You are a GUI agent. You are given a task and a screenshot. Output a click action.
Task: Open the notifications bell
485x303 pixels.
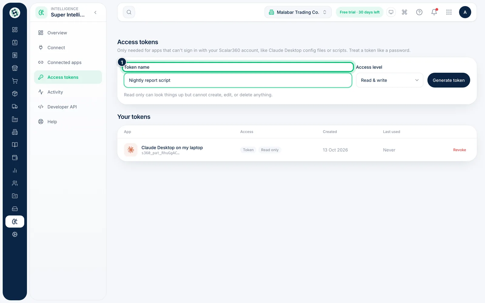tap(434, 12)
